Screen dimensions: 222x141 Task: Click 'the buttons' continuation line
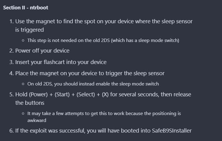(30, 103)
